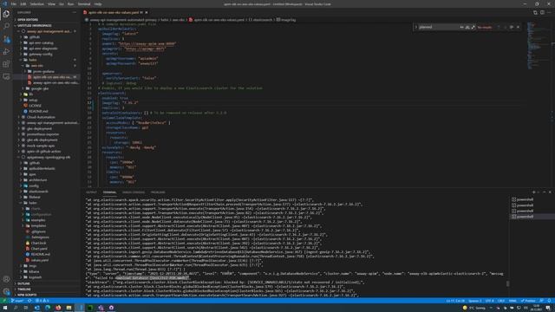Open the Search view in activity bar

6,26
